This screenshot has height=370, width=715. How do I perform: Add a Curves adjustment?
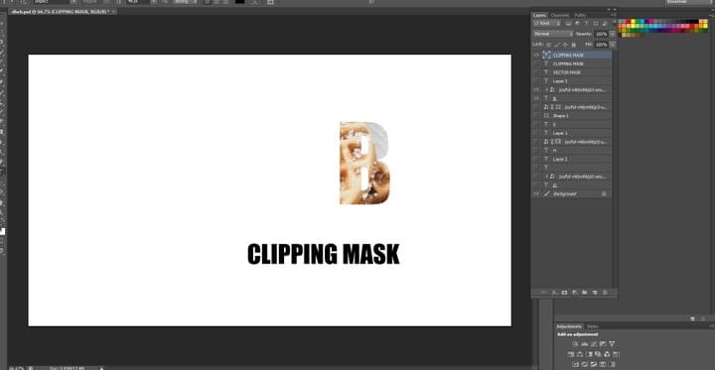(x=594, y=344)
